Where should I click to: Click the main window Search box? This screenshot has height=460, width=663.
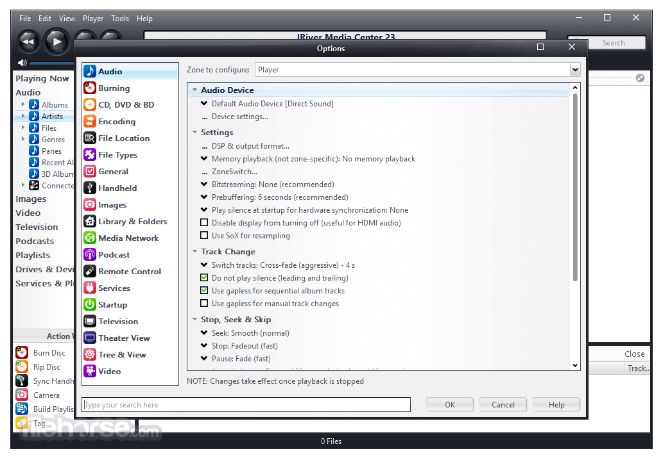[613, 43]
